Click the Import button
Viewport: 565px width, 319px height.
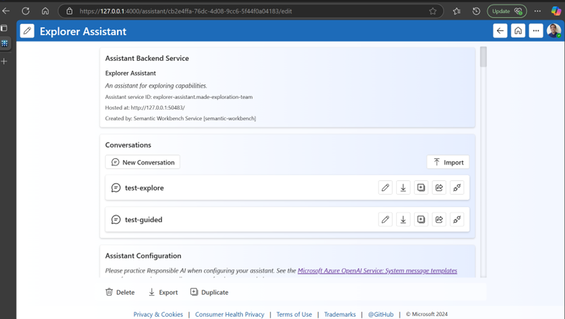point(448,162)
